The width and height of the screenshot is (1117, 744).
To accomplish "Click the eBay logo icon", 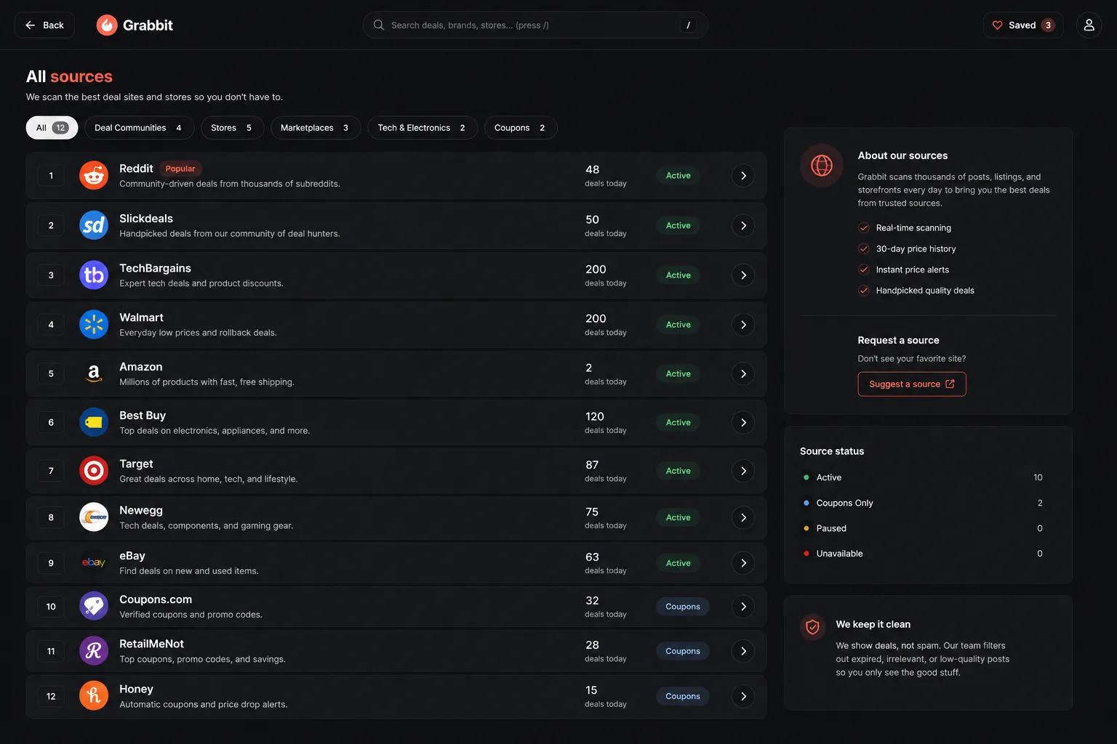I will (x=94, y=563).
